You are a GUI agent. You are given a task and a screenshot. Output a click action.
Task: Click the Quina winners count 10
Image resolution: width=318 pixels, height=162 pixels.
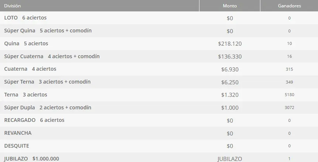coord(289,43)
